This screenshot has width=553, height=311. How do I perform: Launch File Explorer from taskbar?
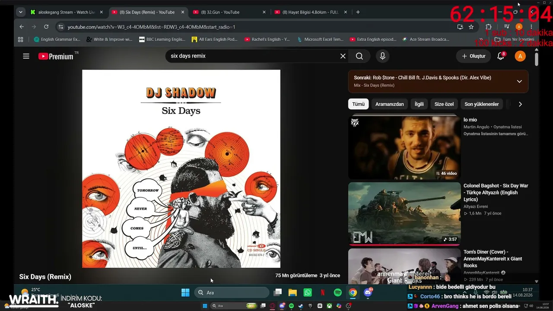coord(292,293)
